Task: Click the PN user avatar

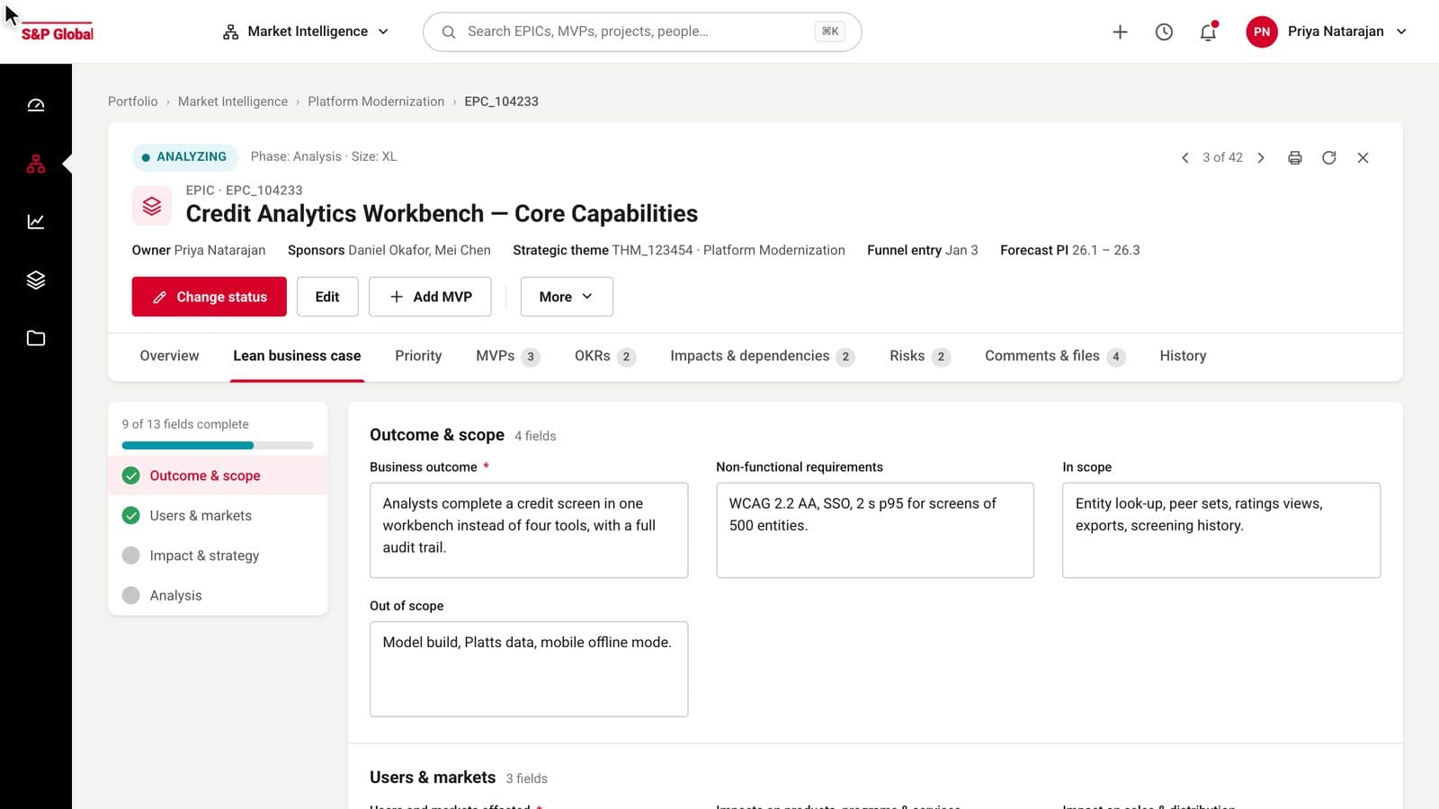Action: (1262, 31)
